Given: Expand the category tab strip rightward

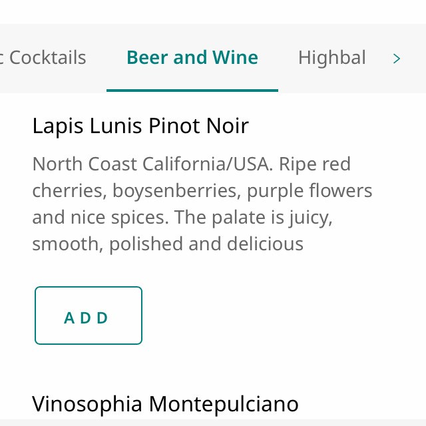Looking at the screenshot, I should 397,59.
